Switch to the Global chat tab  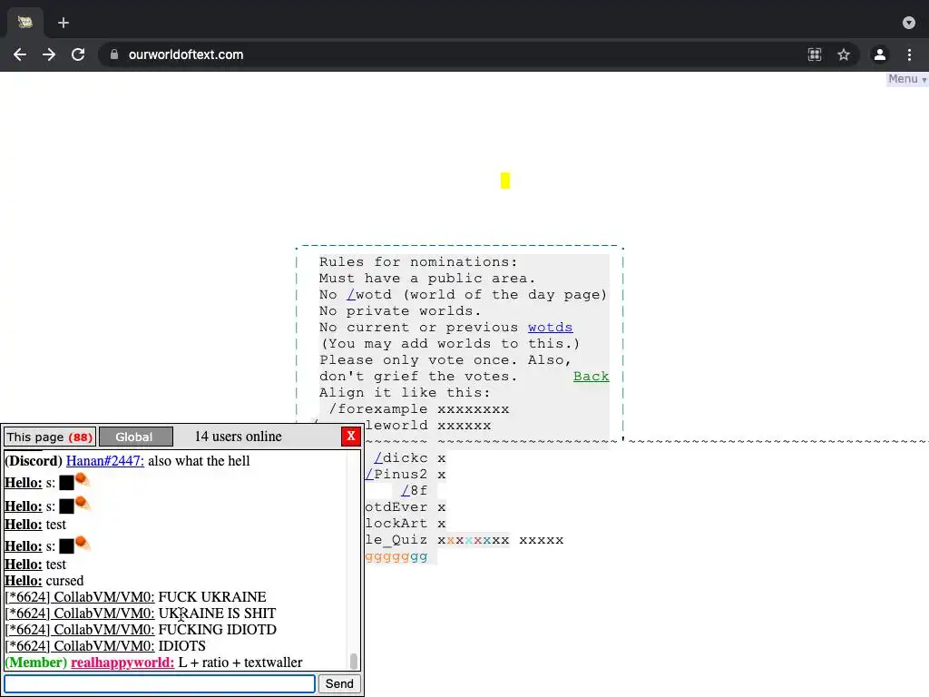coord(136,437)
